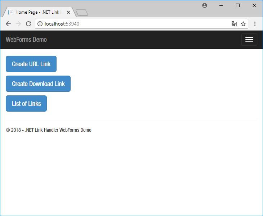263x216 pixels.
Task: Open Chrome's three-dot menu
Action: coord(255,24)
